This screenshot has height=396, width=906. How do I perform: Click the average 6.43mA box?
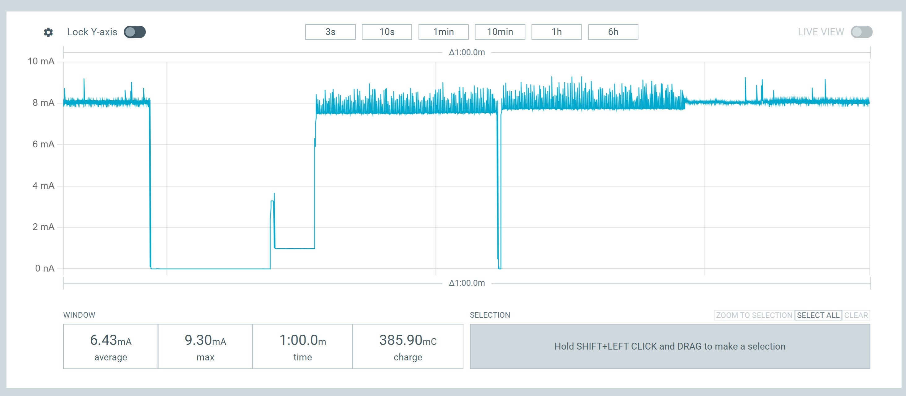(x=111, y=346)
